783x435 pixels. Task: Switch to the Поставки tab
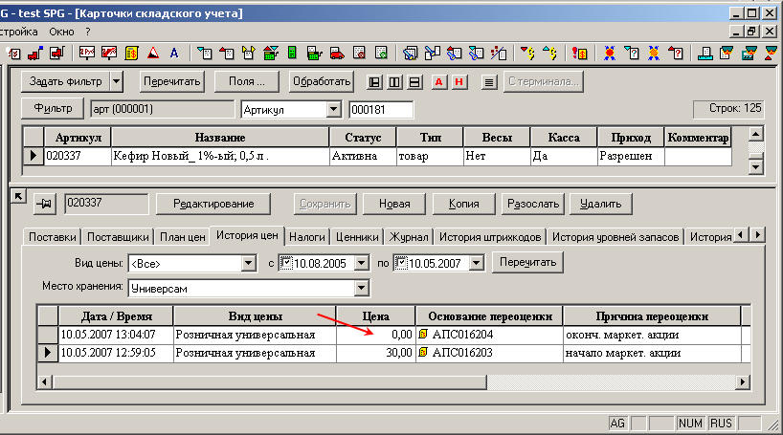[53, 237]
